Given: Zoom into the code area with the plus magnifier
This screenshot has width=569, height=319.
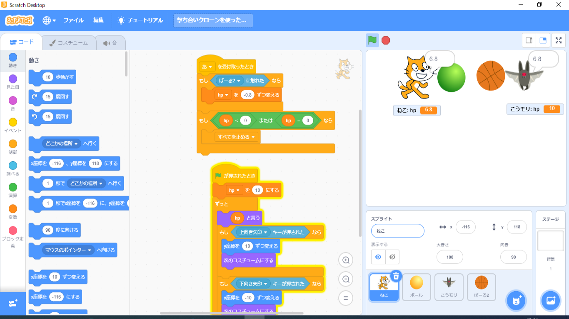Looking at the screenshot, I should 345,260.
